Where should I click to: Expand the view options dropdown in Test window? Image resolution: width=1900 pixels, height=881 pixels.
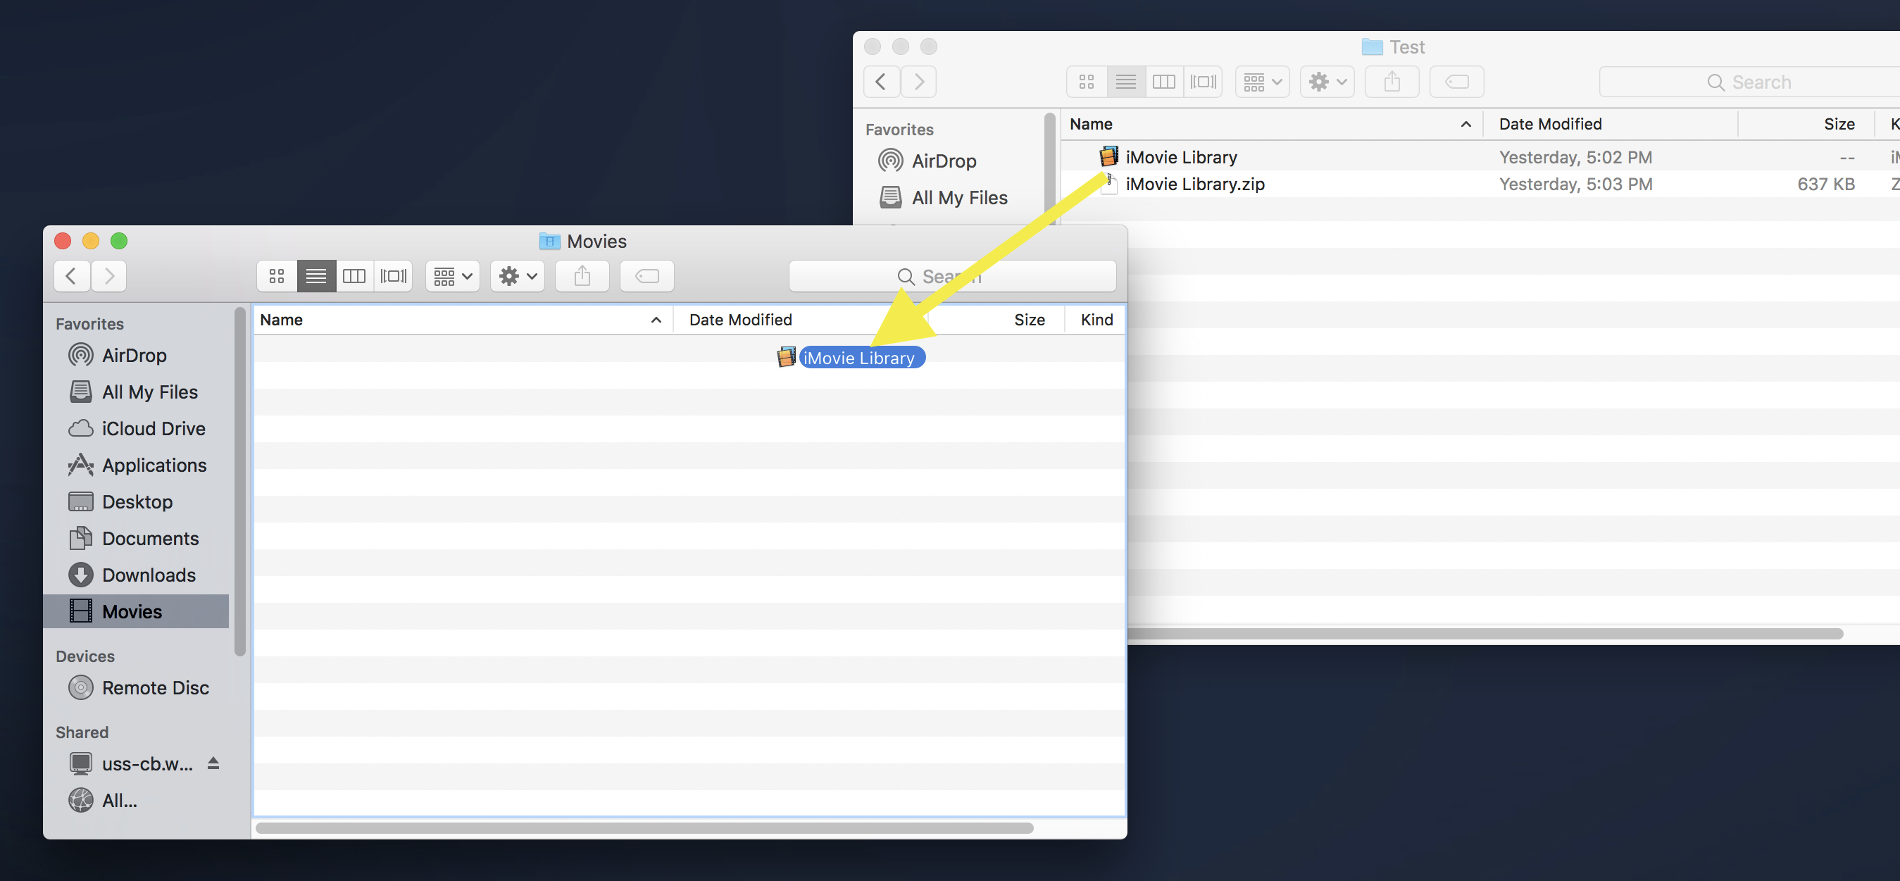1261,81
